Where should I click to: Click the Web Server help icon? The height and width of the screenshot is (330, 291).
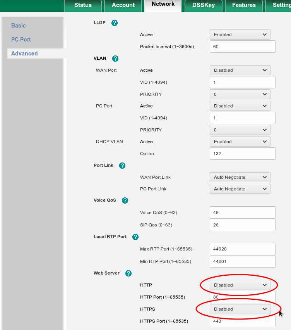tap(128, 273)
